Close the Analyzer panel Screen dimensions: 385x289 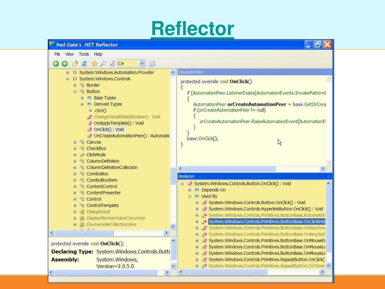(329, 176)
